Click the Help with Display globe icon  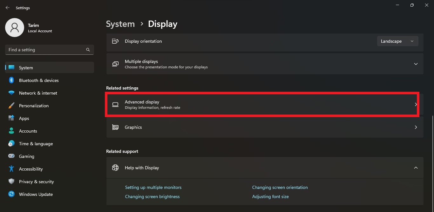115,167
